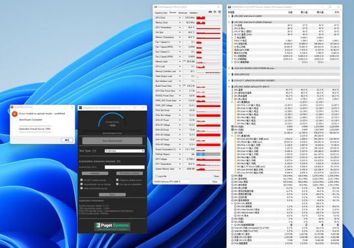
Task: Click the HWiNFO64 title bar app icon
Action: tap(230, 7)
